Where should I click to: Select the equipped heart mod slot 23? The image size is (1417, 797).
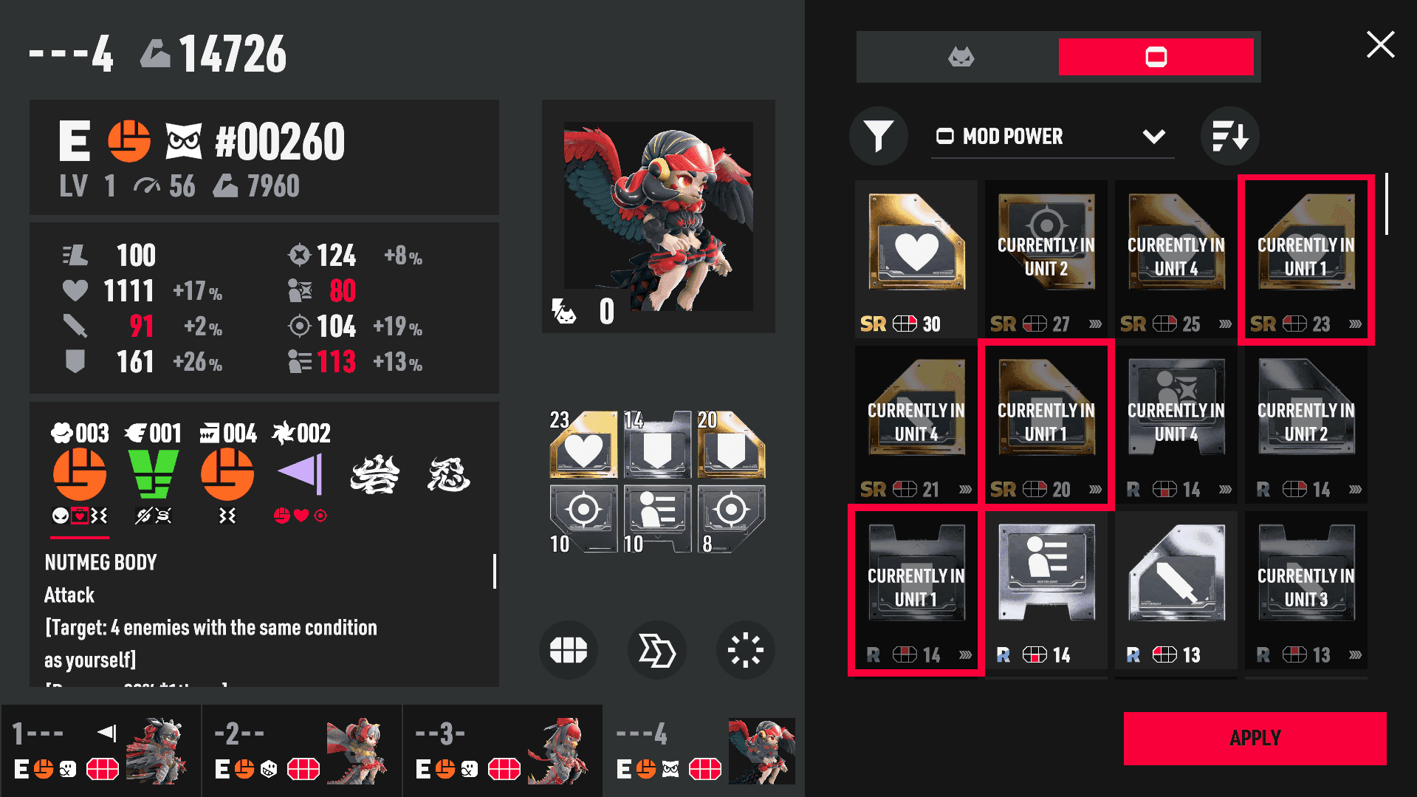(583, 445)
